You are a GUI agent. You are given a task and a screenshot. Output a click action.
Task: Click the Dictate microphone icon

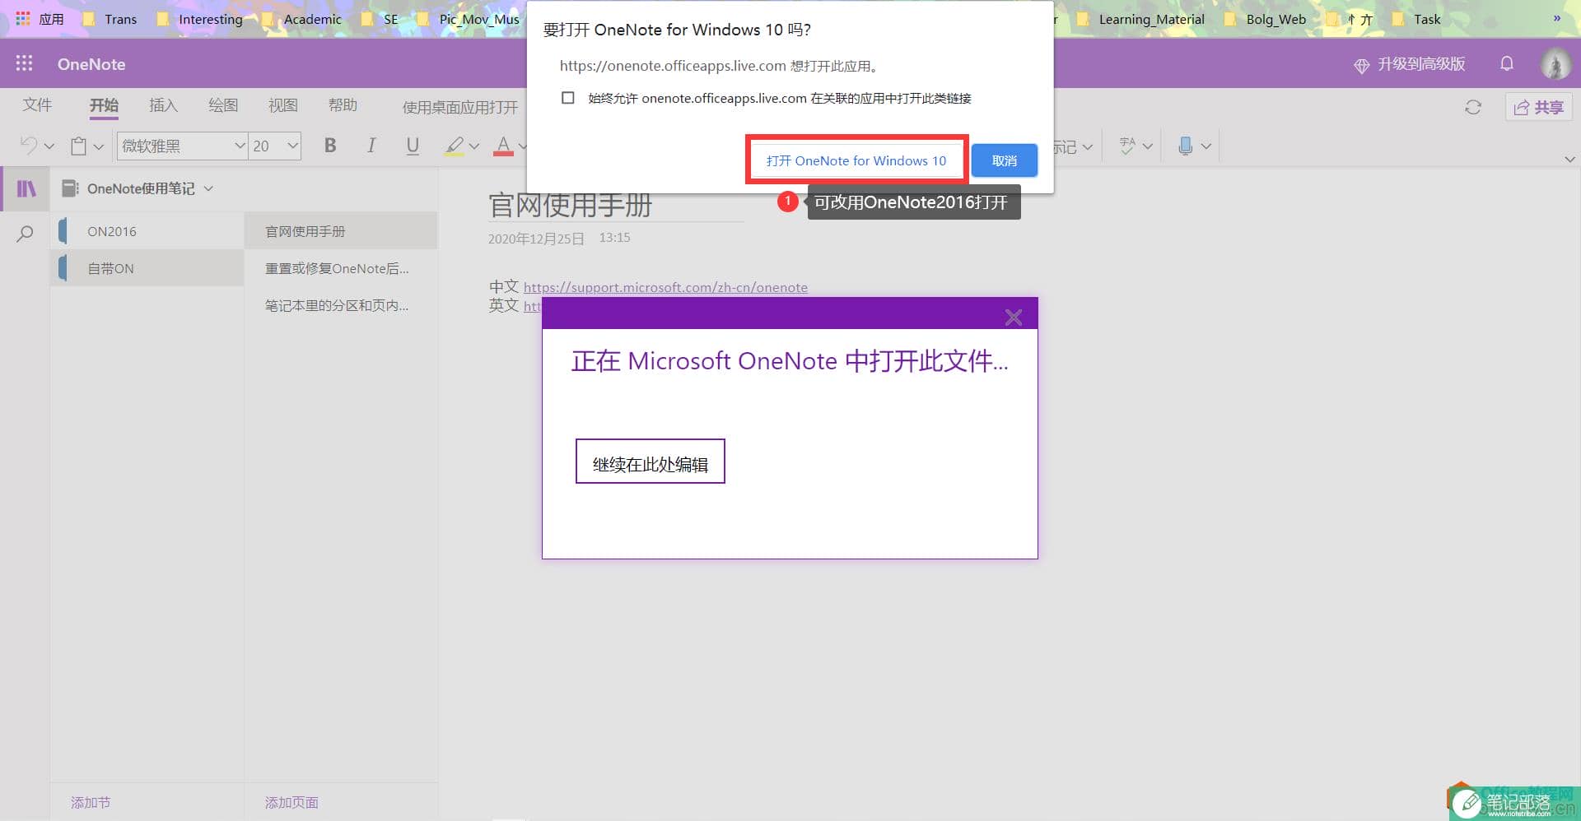tap(1185, 146)
